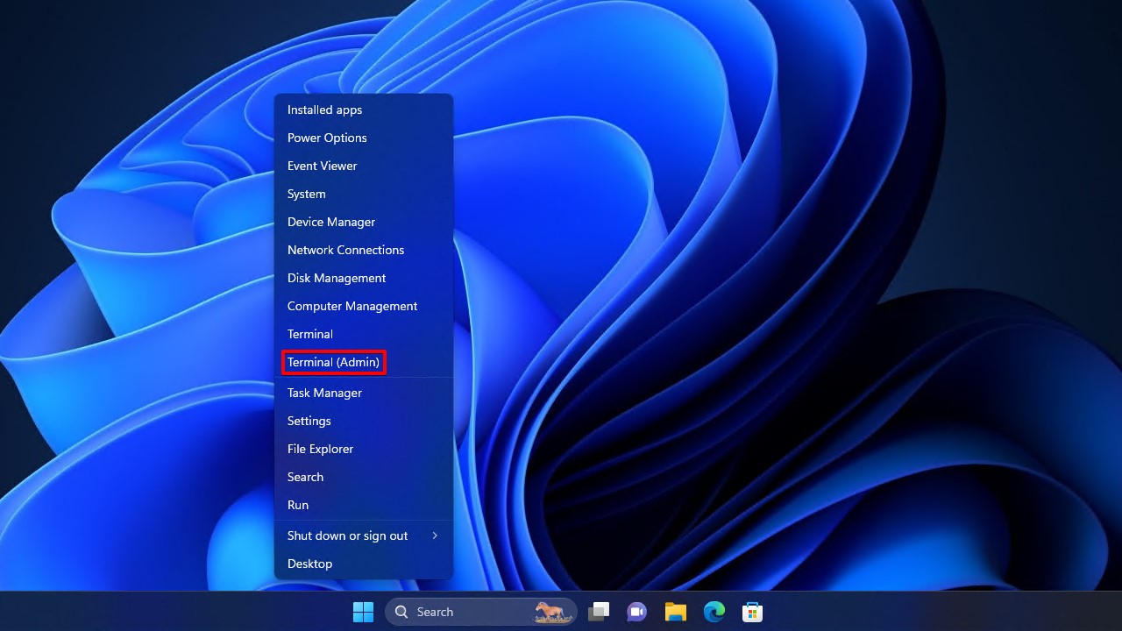Image resolution: width=1122 pixels, height=631 pixels.
Task: Open Network Connections
Action: point(345,250)
